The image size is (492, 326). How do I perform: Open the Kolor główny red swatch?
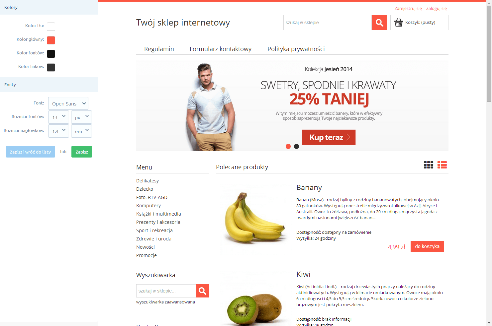click(x=51, y=40)
